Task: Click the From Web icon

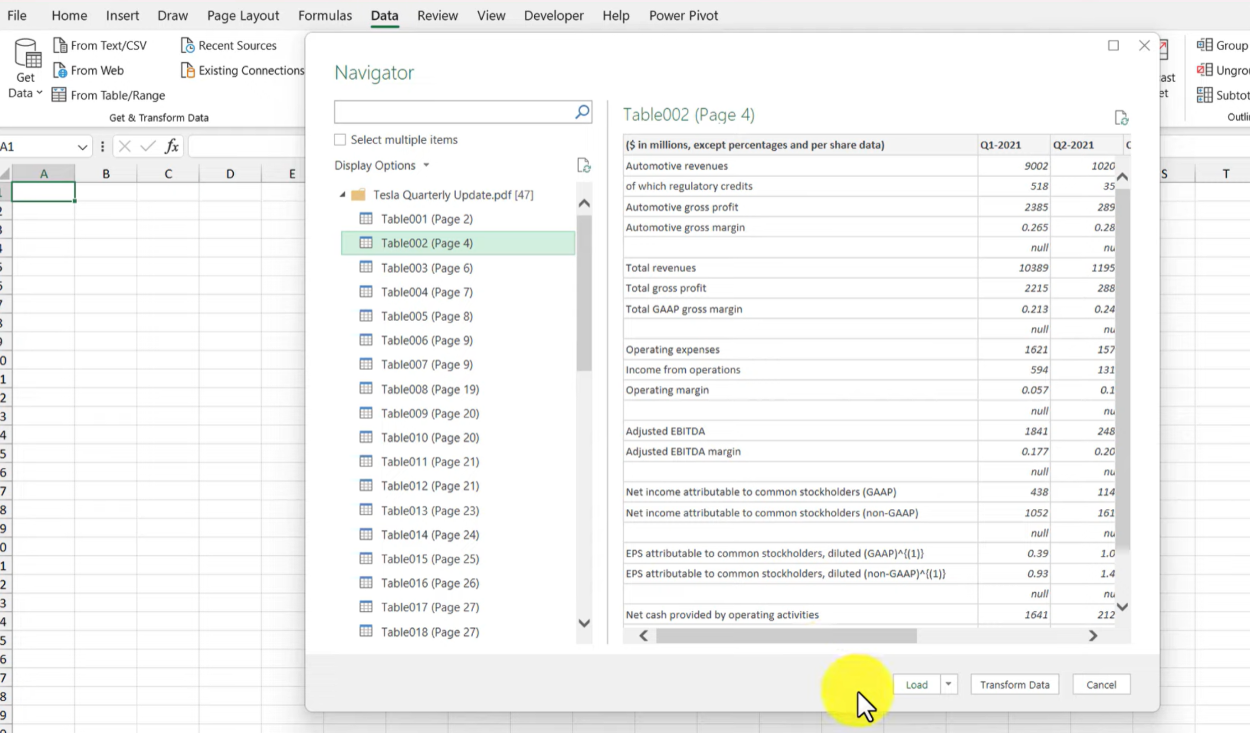Action: 60,70
